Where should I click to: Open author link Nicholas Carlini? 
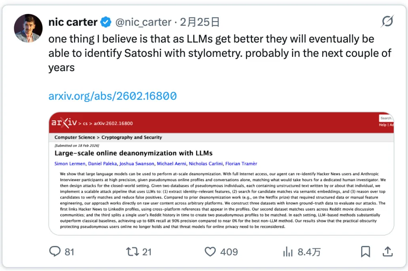(x=206, y=163)
